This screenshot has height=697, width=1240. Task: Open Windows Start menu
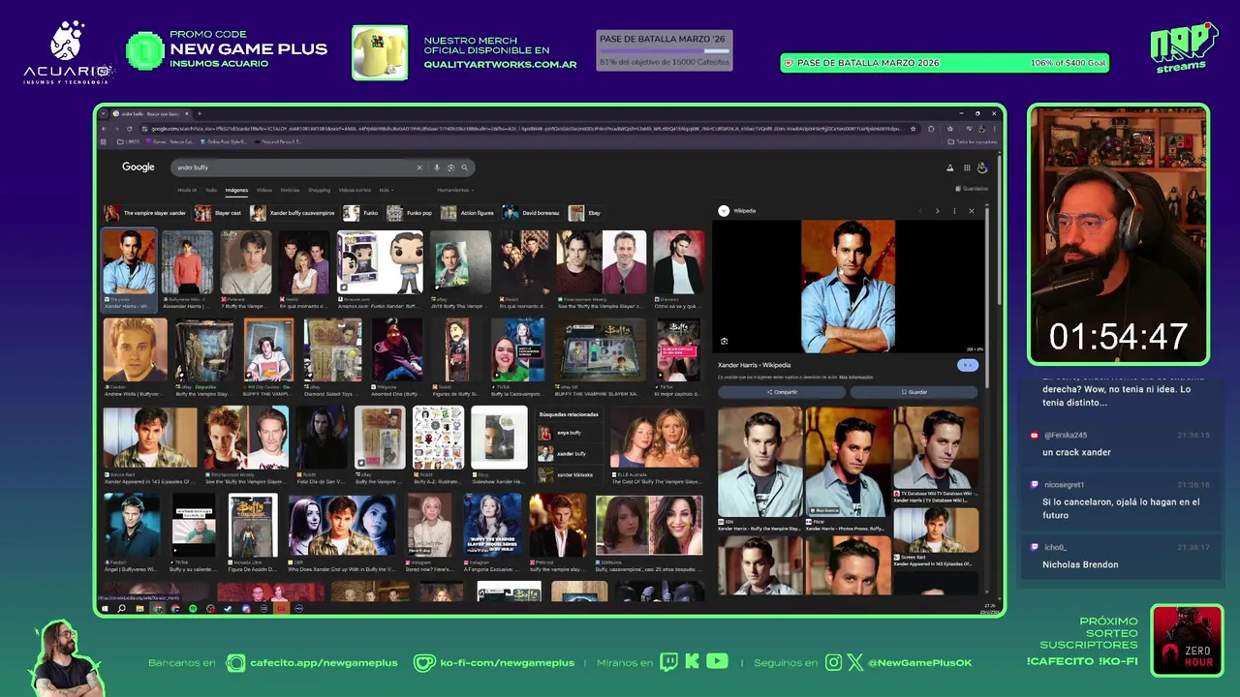tap(105, 608)
